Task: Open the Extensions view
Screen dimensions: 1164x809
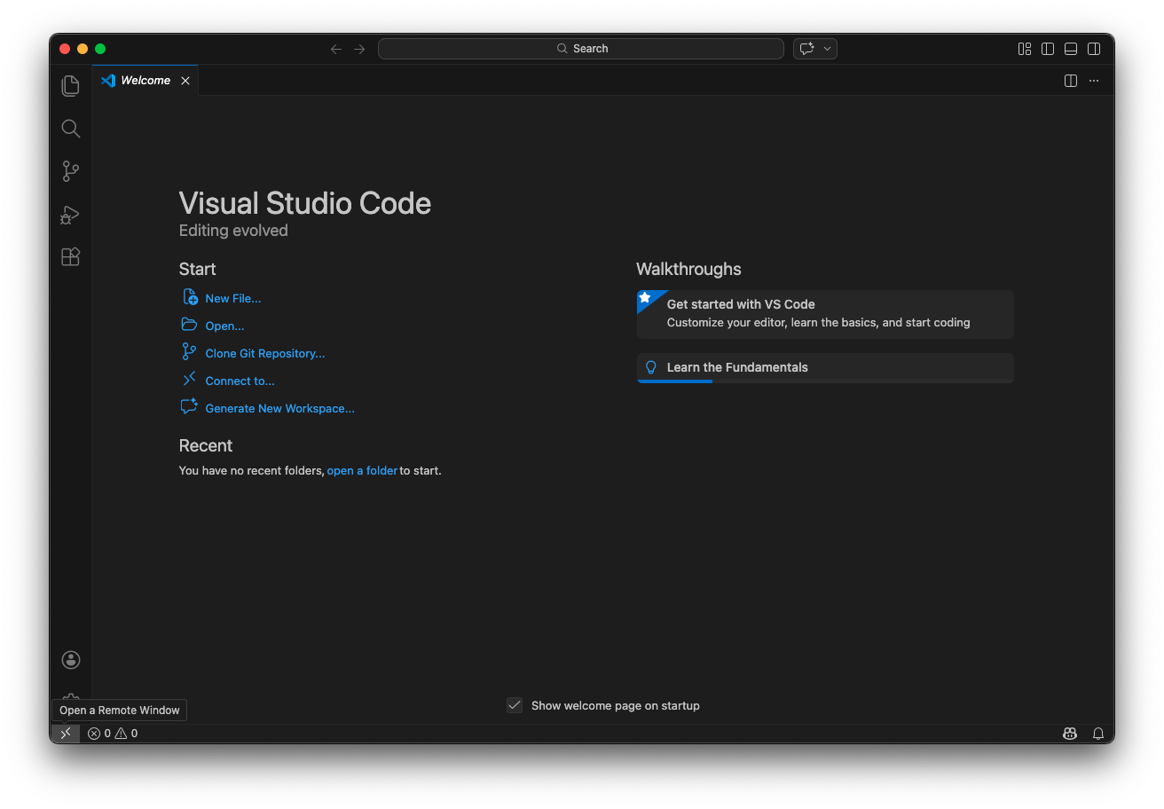Action: click(x=71, y=257)
